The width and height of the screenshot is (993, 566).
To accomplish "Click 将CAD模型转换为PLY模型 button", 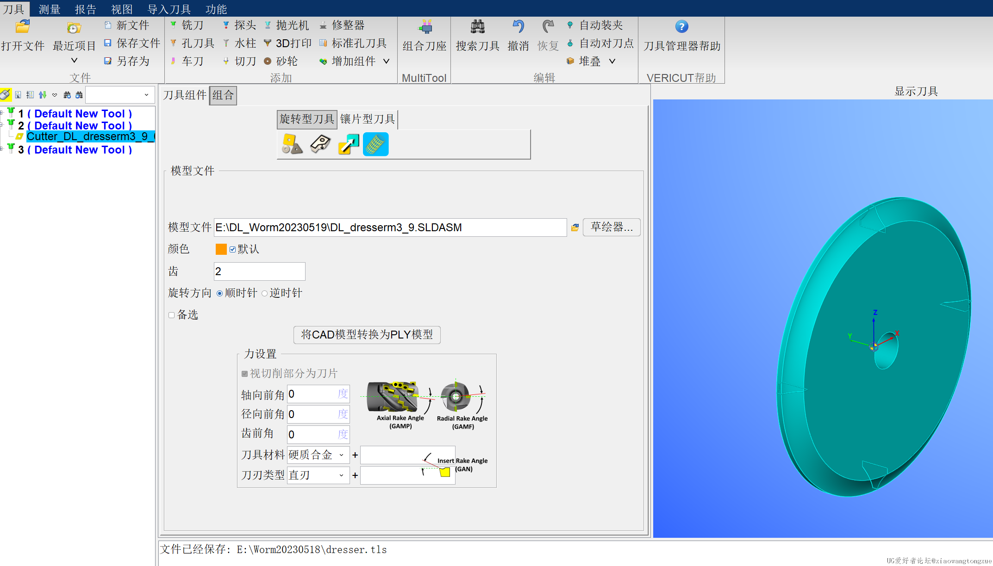I will click(367, 335).
